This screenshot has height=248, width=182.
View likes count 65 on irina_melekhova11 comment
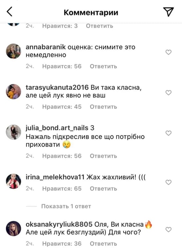point(62,189)
